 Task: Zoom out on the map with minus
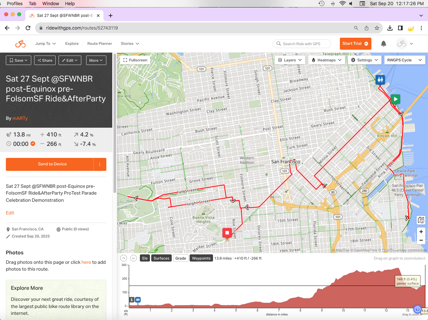421,240
